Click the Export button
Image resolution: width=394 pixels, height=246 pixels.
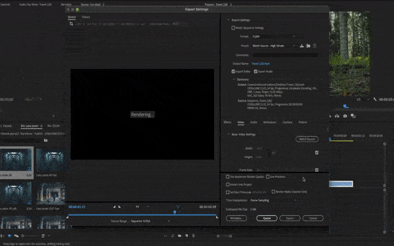click(290, 218)
